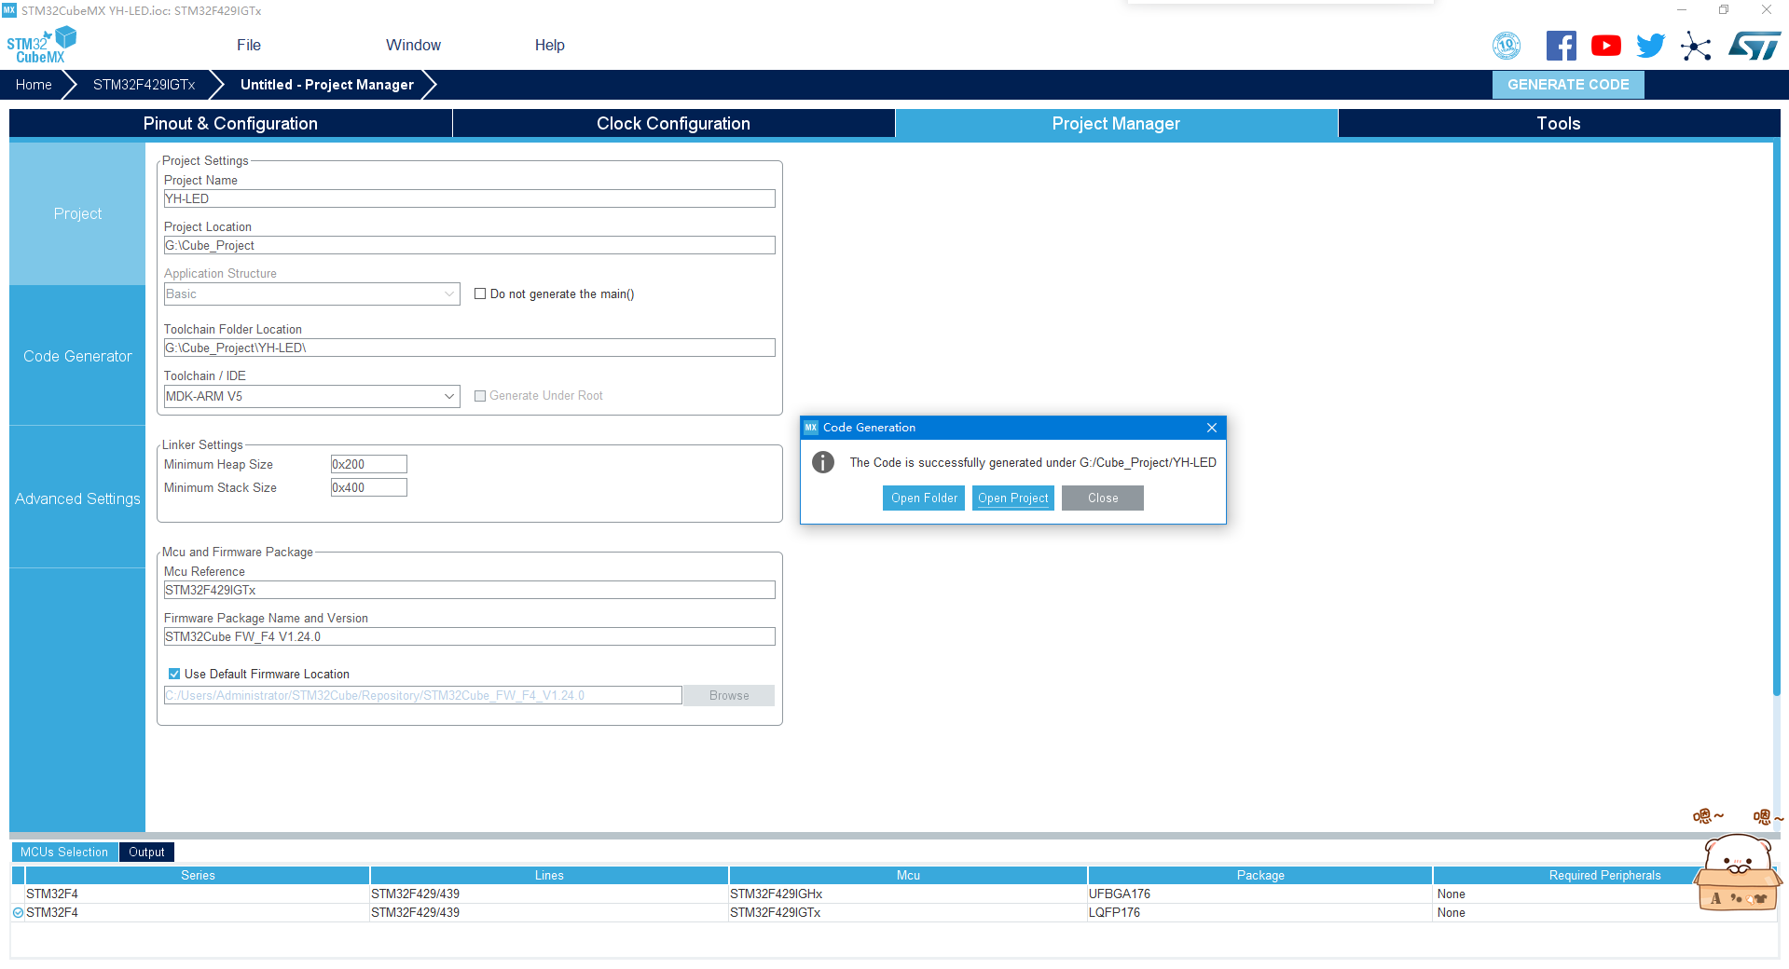Sort by the Required Peripherals column header

click(1604, 876)
